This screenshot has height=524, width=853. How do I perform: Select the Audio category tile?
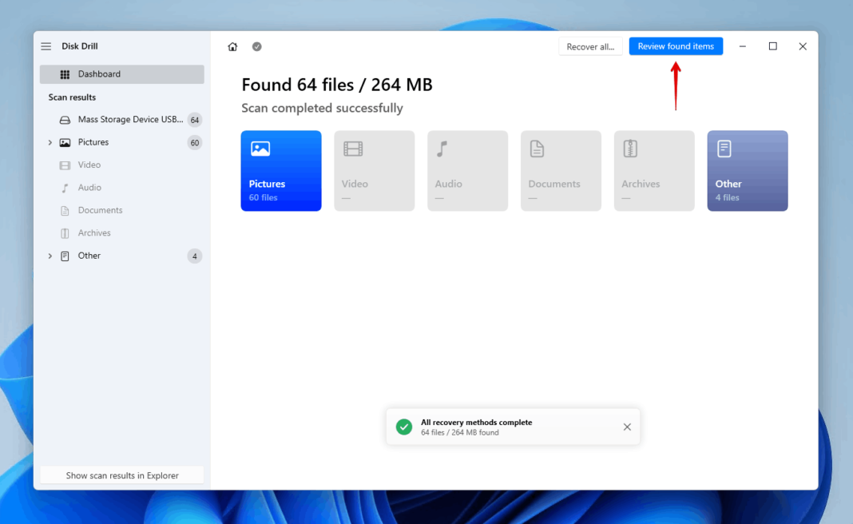(467, 170)
